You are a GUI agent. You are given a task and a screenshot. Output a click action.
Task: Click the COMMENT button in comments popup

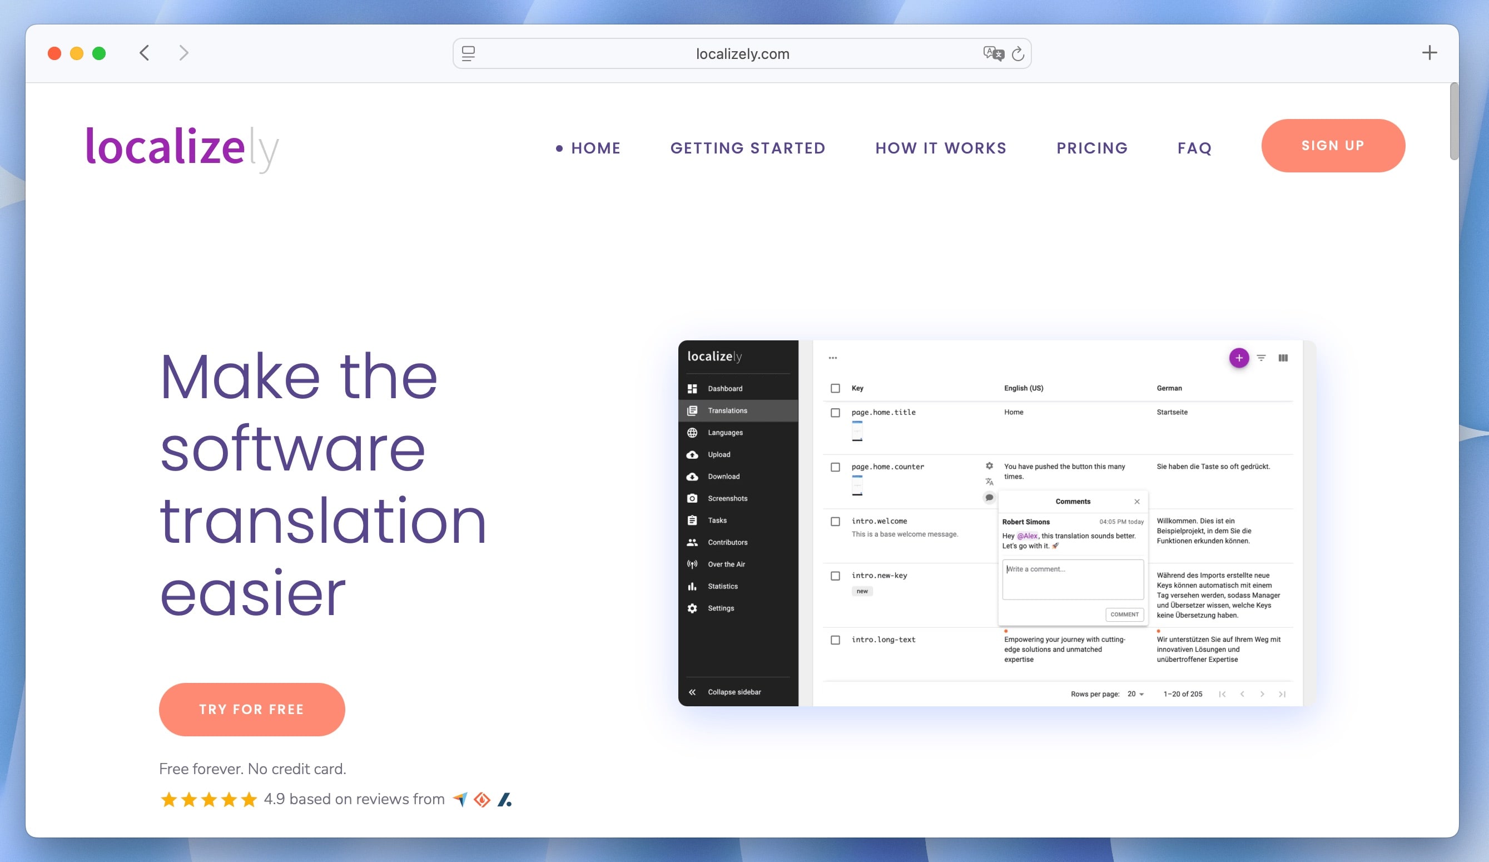(x=1124, y=614)
